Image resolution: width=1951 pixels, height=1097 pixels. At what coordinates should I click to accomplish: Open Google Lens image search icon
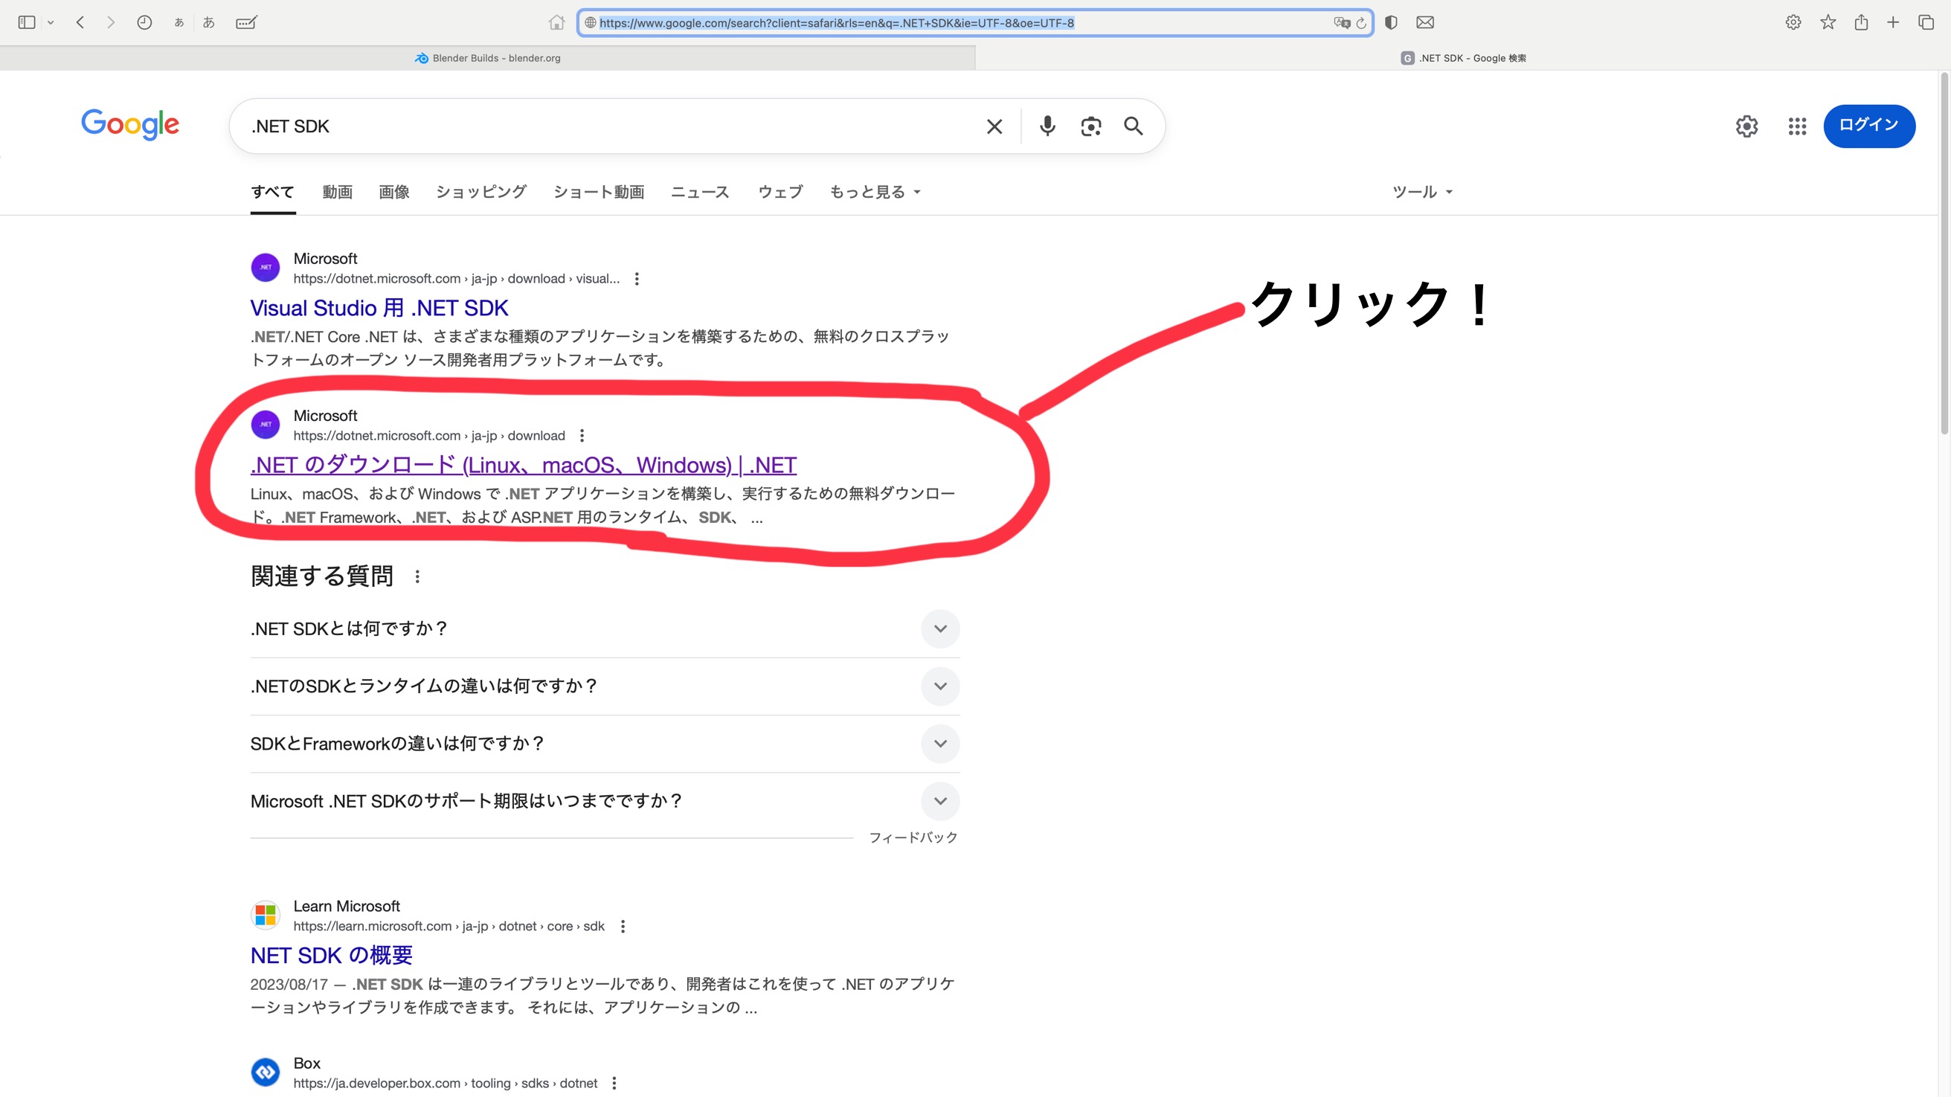tap(1090, 126)
